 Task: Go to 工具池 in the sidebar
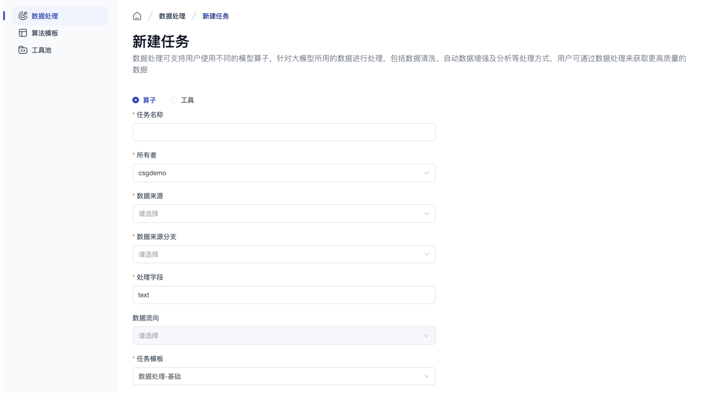(x=42, y=50)
